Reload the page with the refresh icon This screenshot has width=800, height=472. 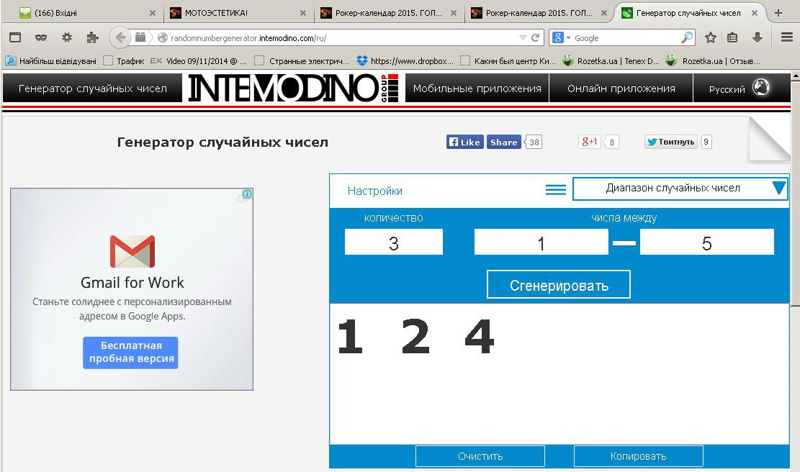[x=536, y=38]
